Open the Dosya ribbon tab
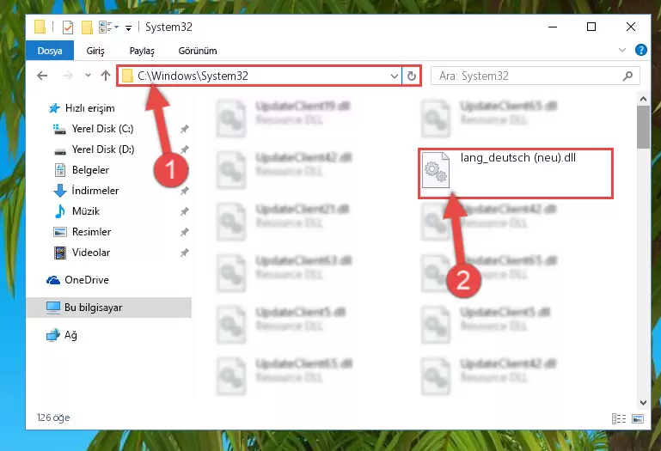The height and width of the screenshot is (451, 661). pyautogui.click(x=50, y=51)
